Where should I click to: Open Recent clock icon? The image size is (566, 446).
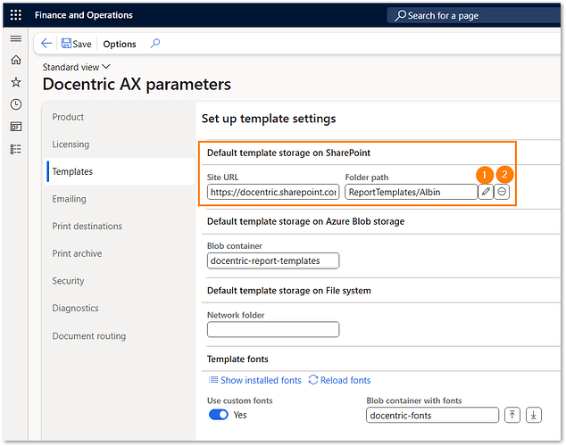point(15,104)
